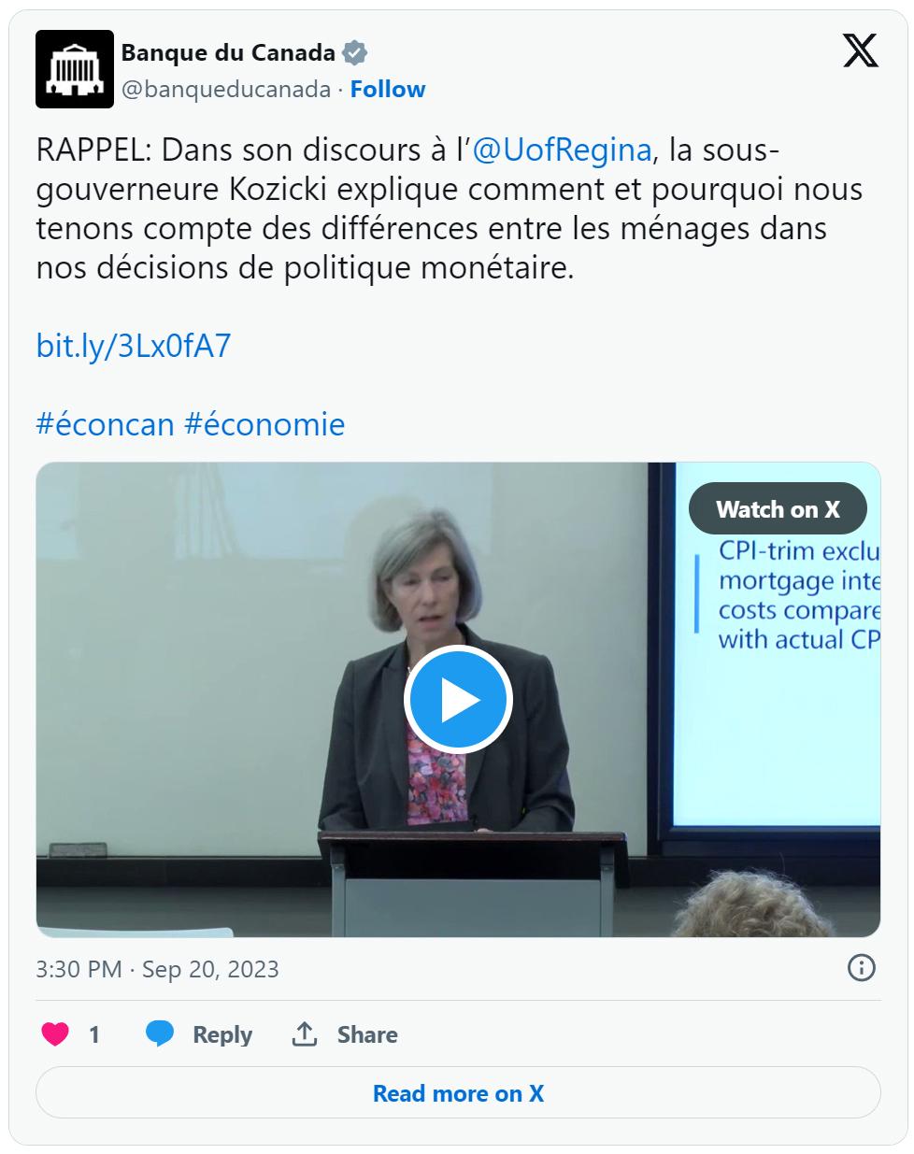
Task: Click the Follow link
Action: (388, 89)
